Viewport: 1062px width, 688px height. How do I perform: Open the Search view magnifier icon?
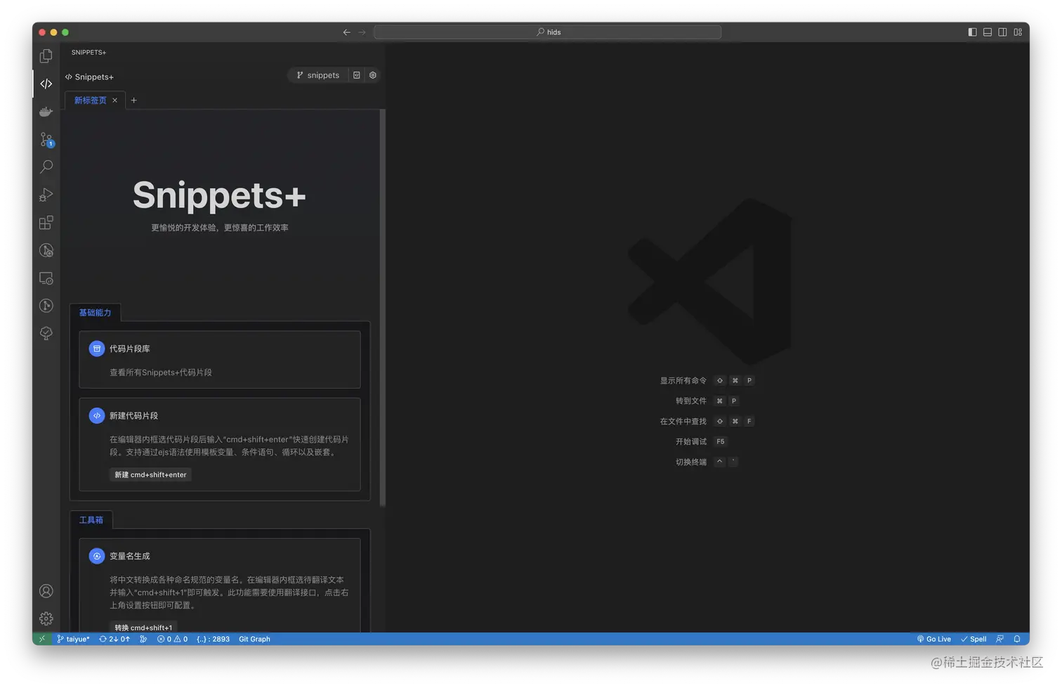click(x=46, y=167)
